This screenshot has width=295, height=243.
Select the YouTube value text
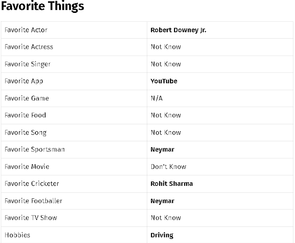pos(164,81)
